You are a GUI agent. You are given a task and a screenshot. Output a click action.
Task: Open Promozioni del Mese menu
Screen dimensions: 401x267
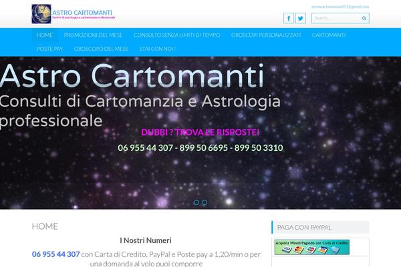[x=94, y=35]
